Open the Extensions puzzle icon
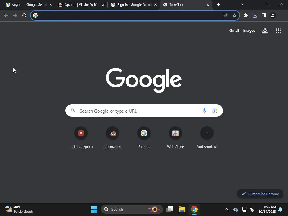This screenshot has height=216, width=288. coord(246,16)
